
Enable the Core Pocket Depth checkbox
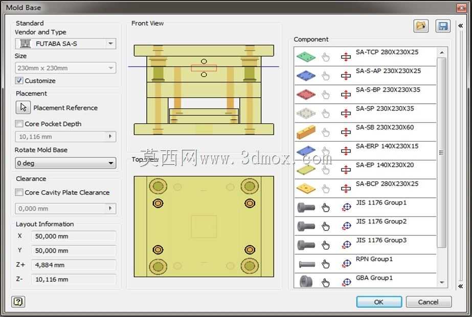pyautogui.click(x=19, y=123)
